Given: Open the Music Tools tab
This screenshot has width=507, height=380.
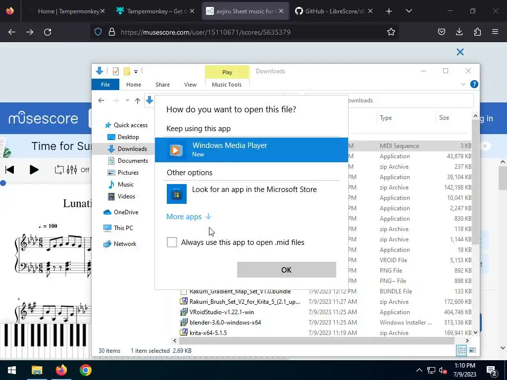Looking at the screenshot, I should point(227,84).
